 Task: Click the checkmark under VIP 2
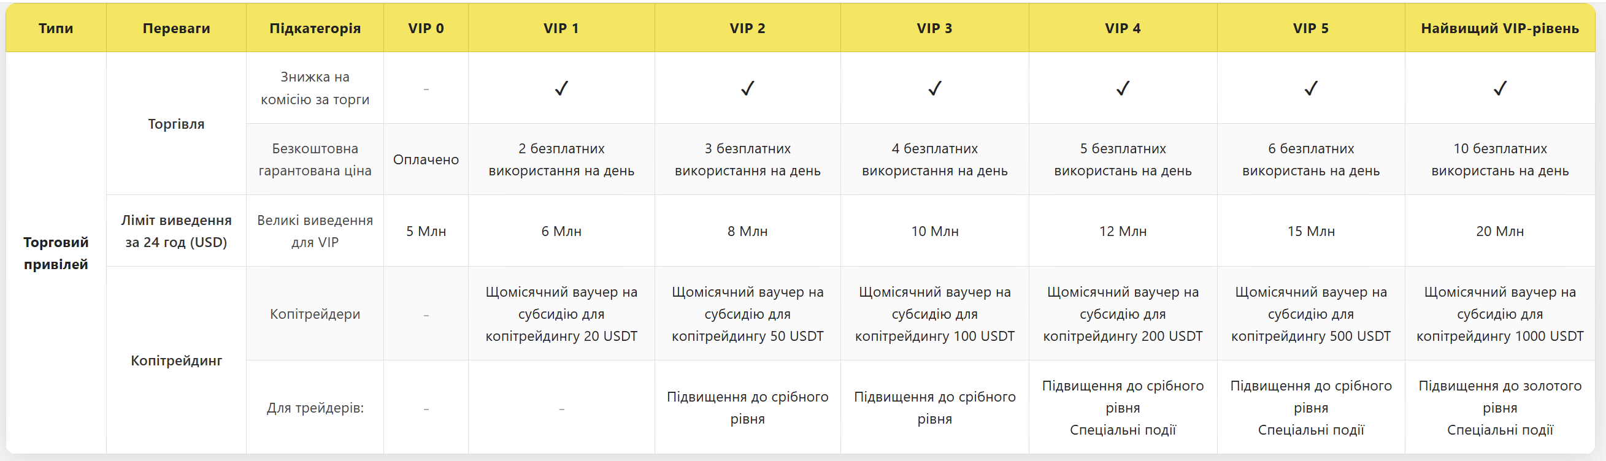[748, 88]
